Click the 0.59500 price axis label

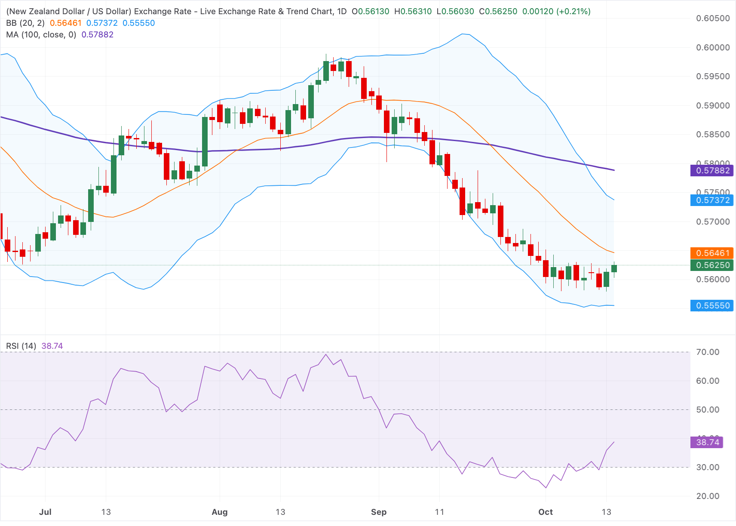click(x=713, y=76)
